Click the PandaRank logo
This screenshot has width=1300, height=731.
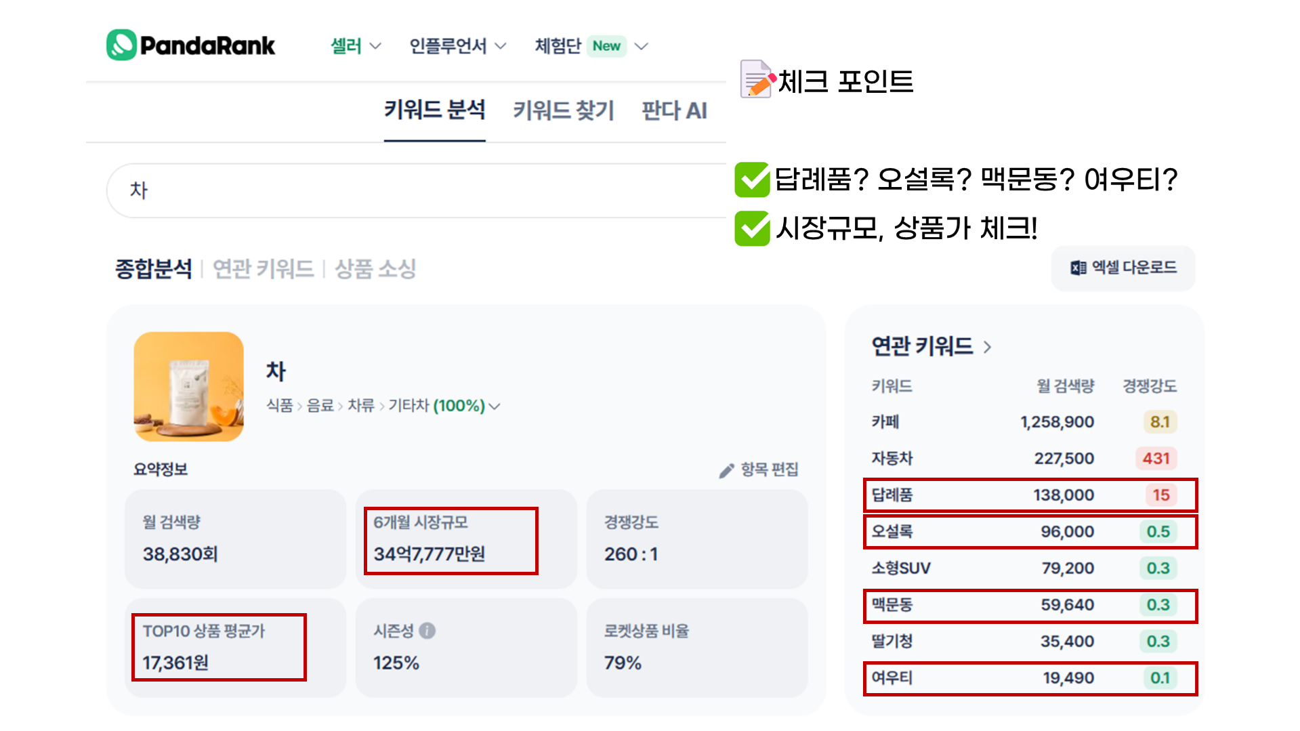(x=190, y=45)
